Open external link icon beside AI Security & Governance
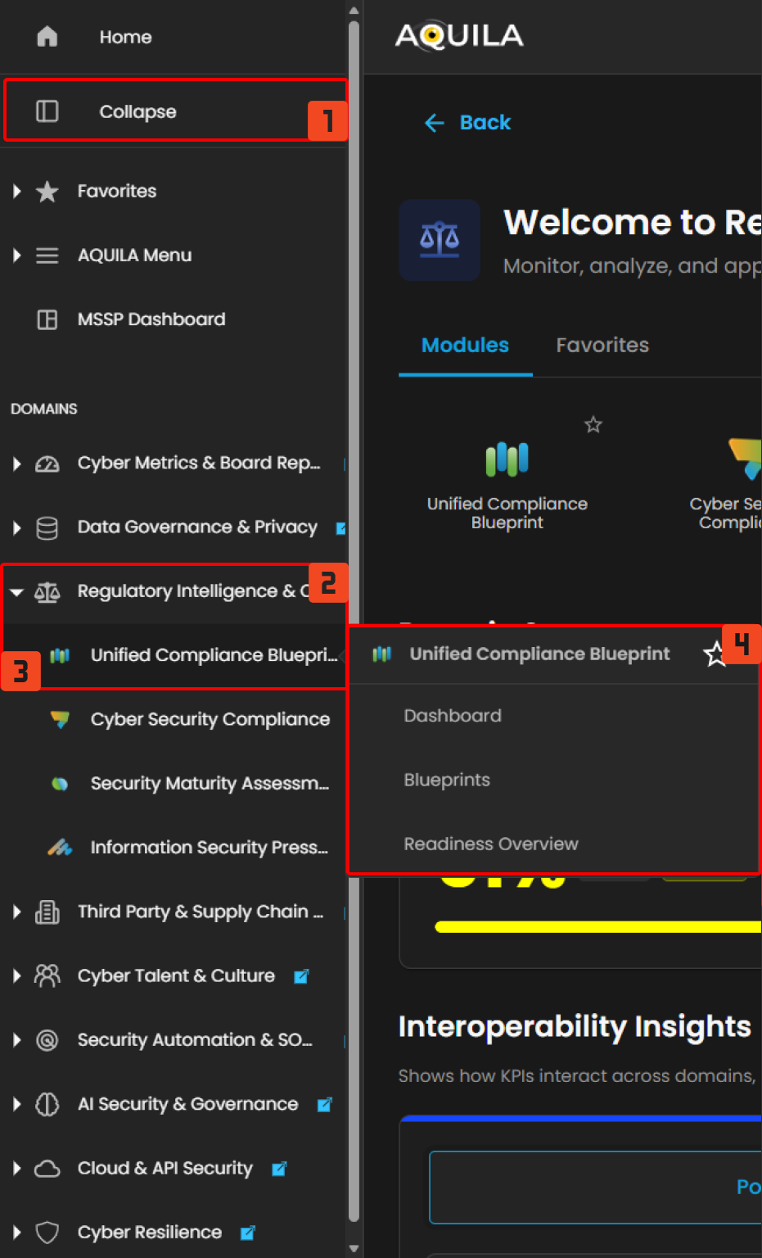The height and width of the screenshot is (1258, 762). [324, 1105]
